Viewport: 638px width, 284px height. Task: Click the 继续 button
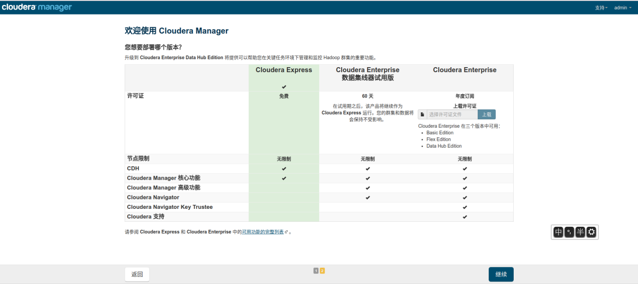point(501,275)
